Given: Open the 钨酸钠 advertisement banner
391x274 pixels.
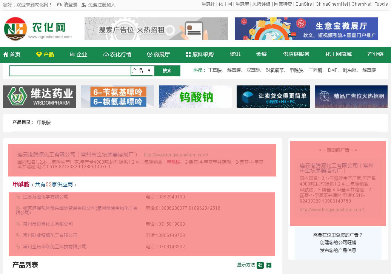Looking at the screenshot, I should click(195, 97).
